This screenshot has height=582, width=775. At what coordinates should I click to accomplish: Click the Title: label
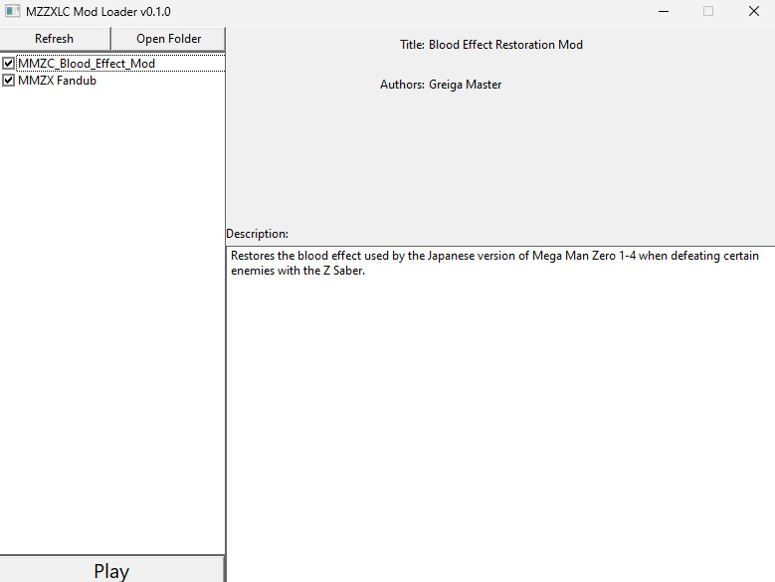point(412,45)
